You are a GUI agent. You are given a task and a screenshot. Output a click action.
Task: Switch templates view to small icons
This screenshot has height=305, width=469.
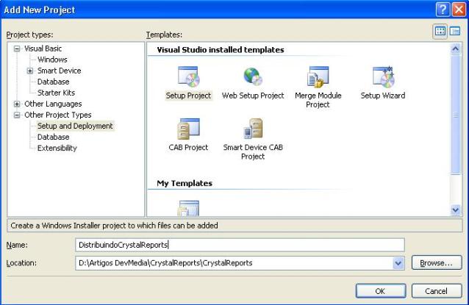455,31
